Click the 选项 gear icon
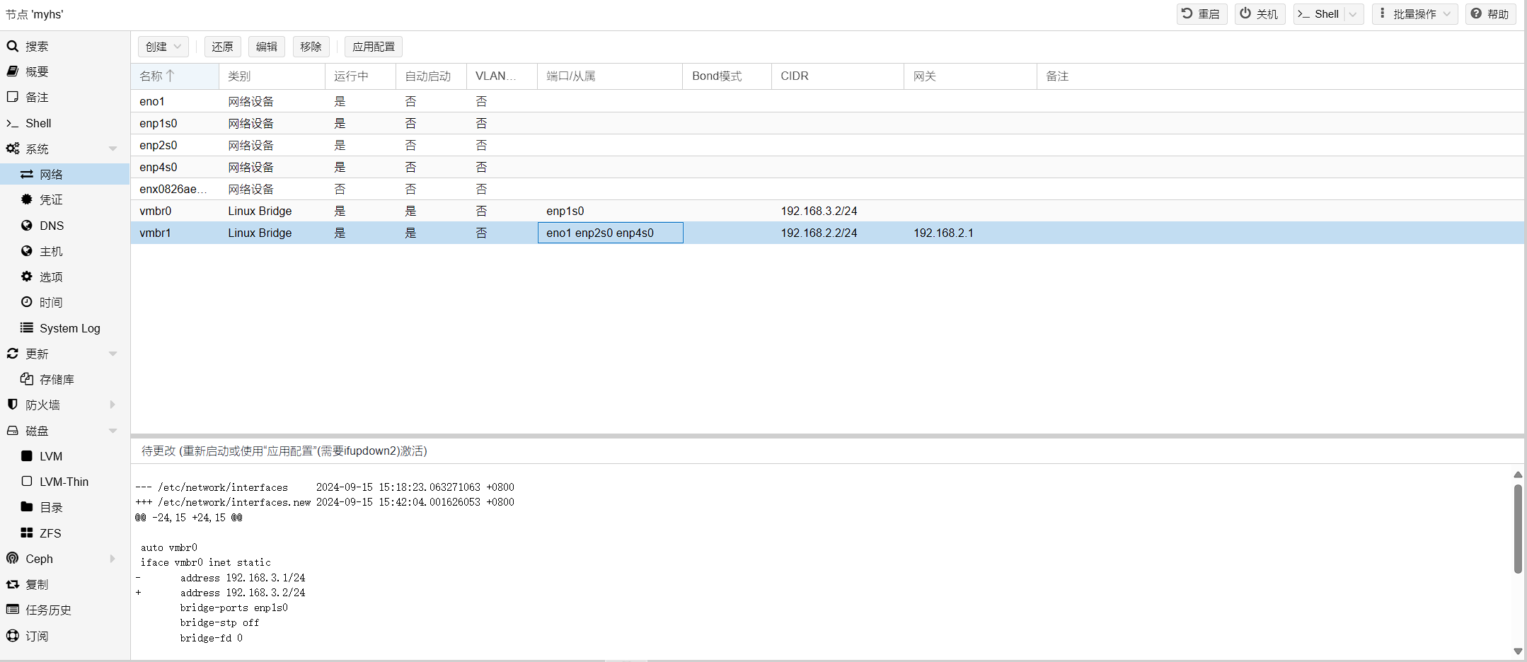1527x662 pixels. point(27,277)
